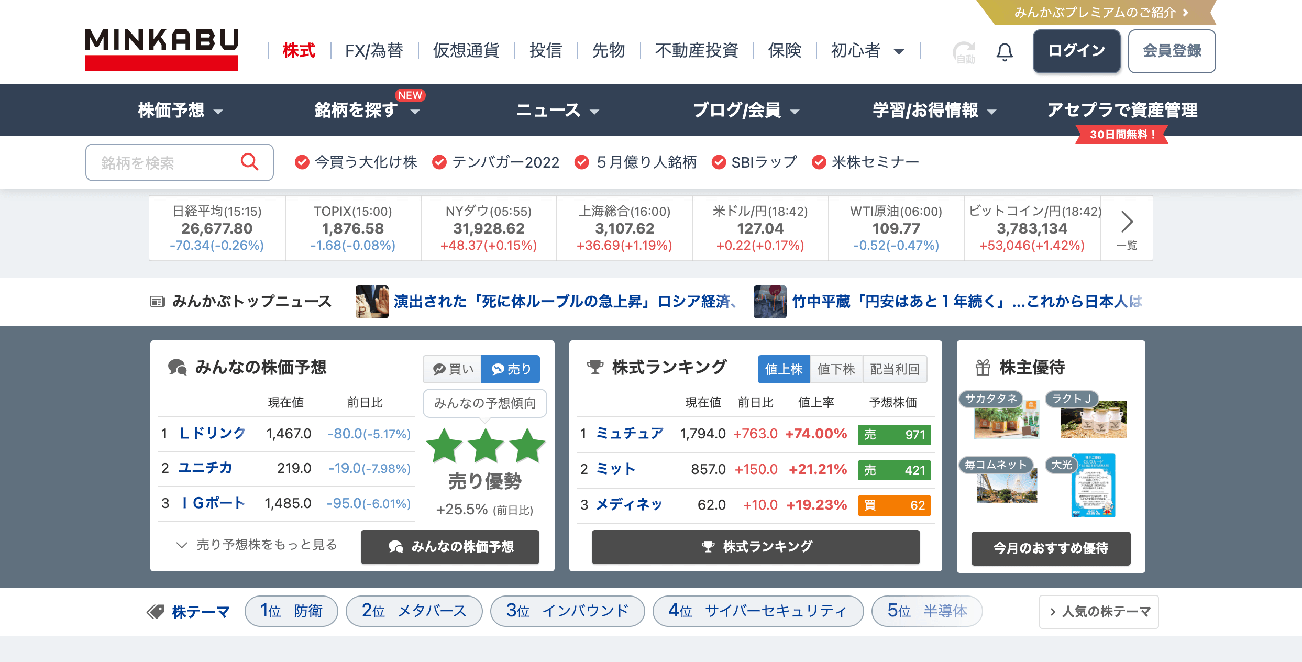Select the 1位 防衛 theme pill
The width and height of the screenshot is (1302, 662).
[291, 611]
